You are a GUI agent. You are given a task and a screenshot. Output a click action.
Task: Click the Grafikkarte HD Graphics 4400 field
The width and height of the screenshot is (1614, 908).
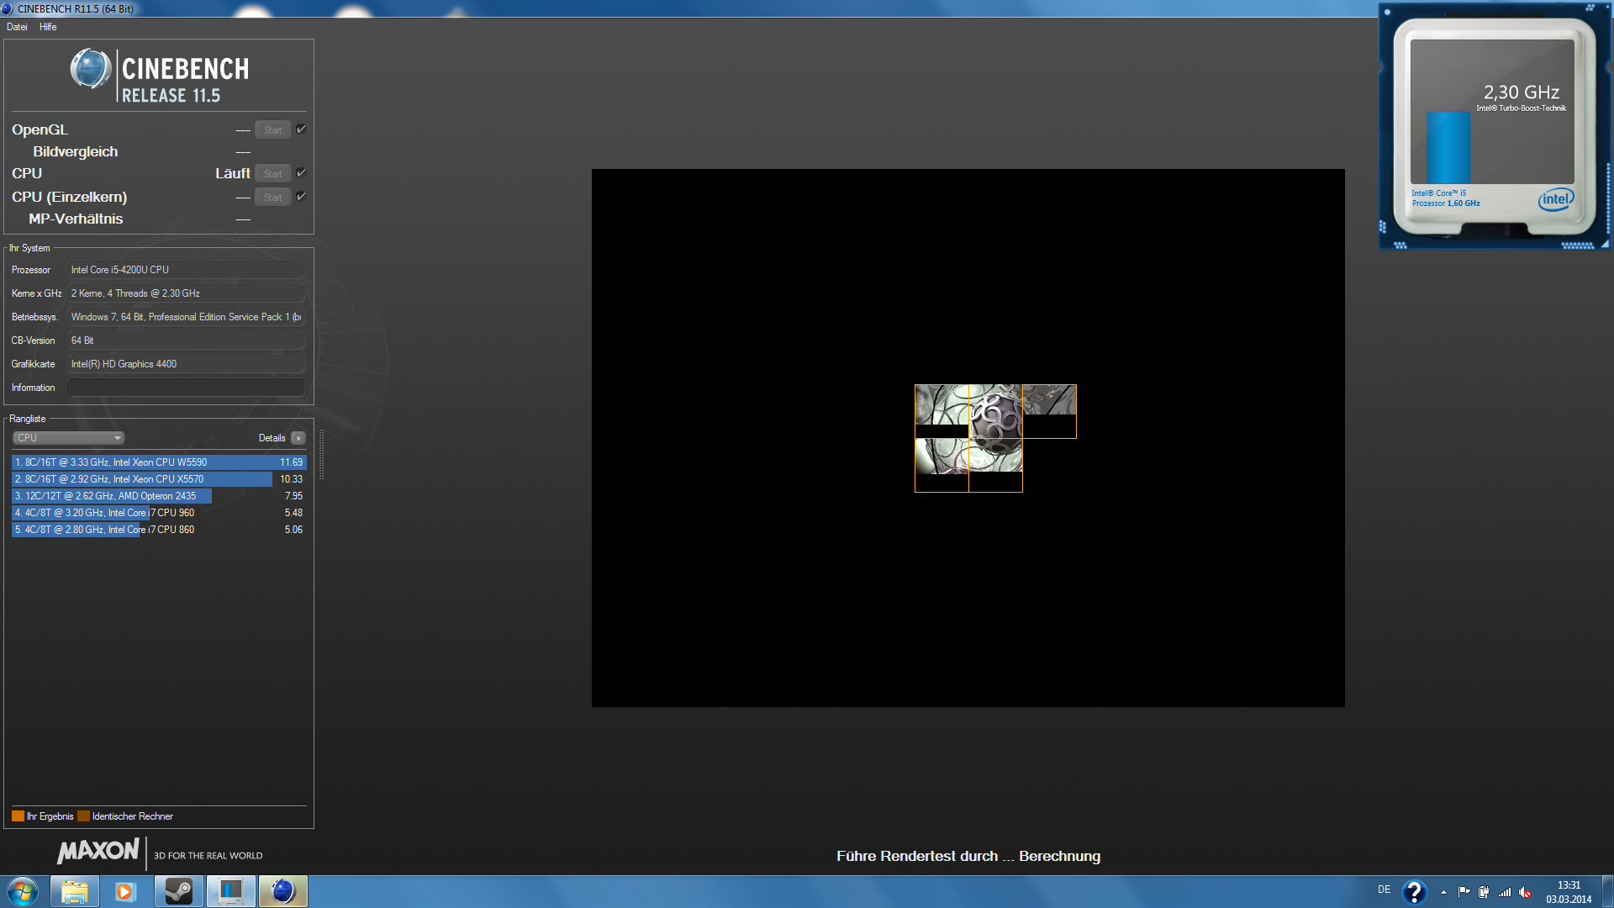(186, 364)
